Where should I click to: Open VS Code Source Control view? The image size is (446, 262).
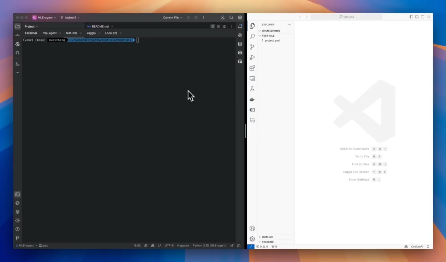tap(252, 47)
